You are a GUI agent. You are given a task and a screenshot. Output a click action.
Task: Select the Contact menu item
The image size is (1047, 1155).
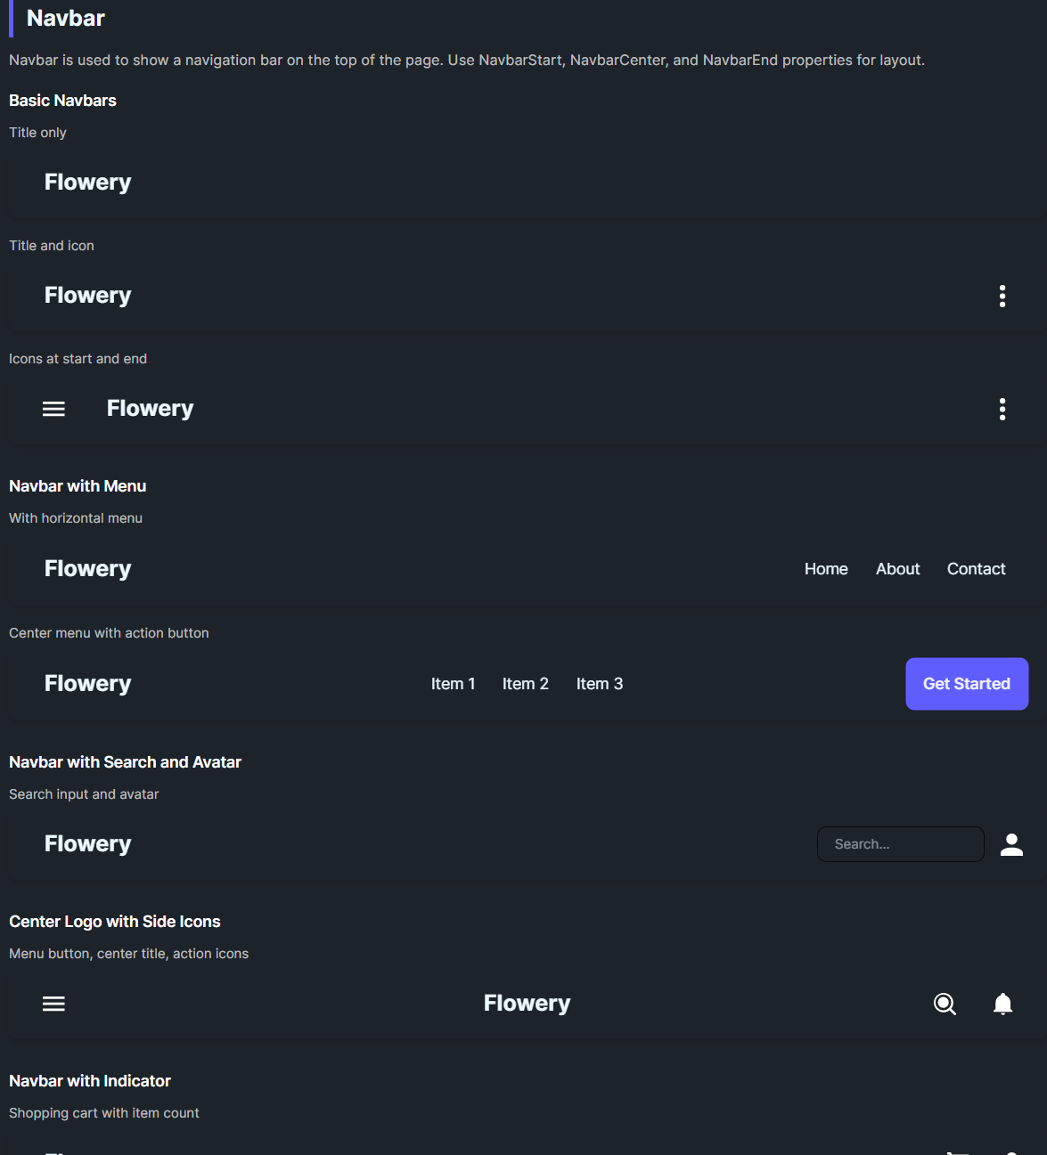pos(976,569)
